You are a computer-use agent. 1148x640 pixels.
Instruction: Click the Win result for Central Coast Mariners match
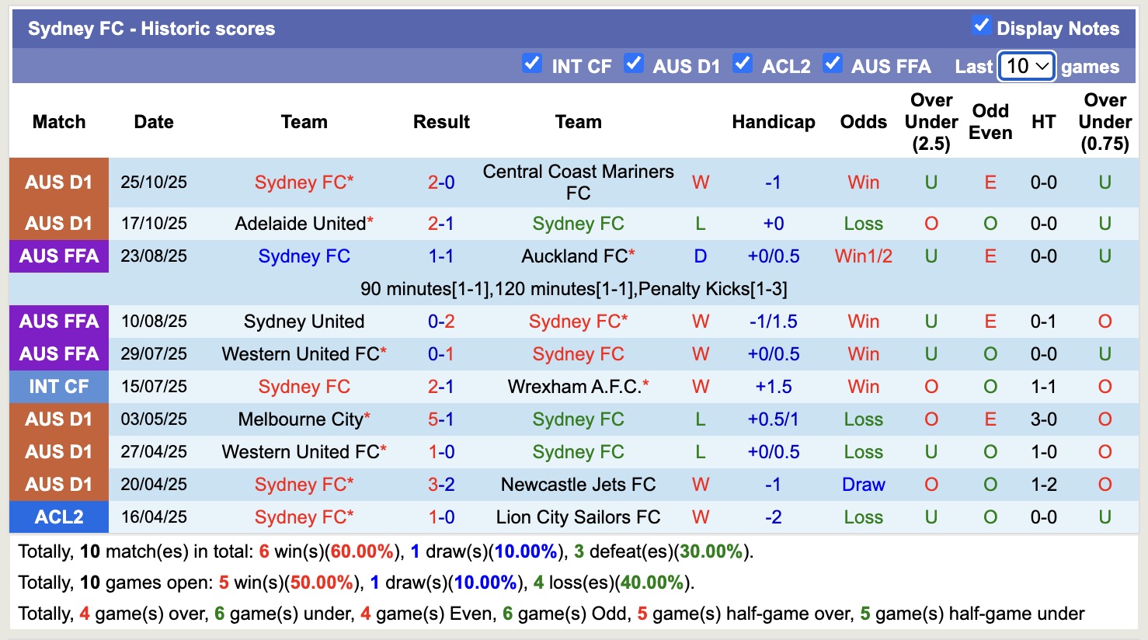click(x=863, y=182)
